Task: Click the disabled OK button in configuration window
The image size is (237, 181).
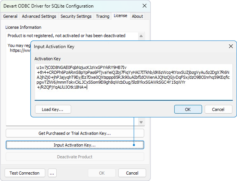Action: (102, 173)
